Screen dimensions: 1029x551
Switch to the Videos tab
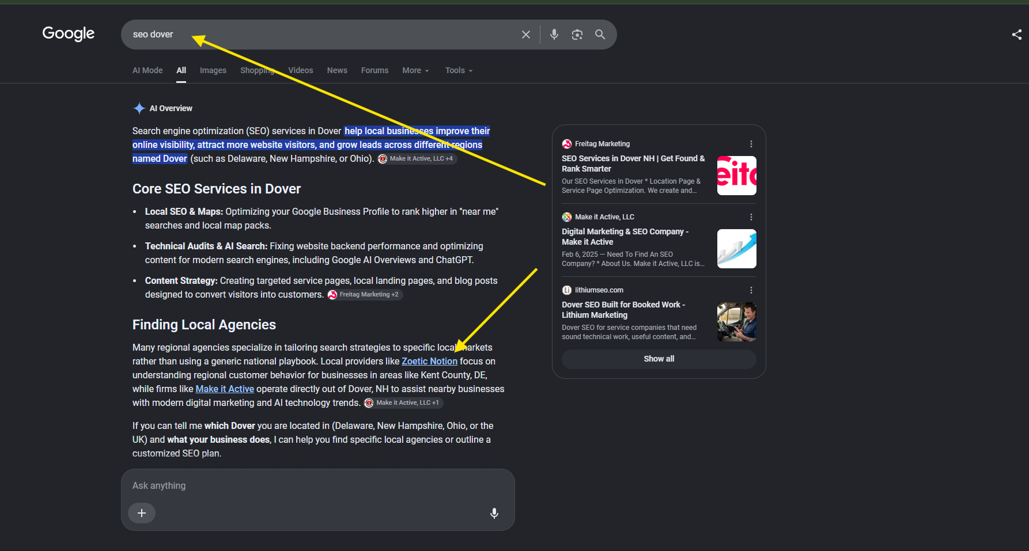pyautogui.click(x=301, y=70)
